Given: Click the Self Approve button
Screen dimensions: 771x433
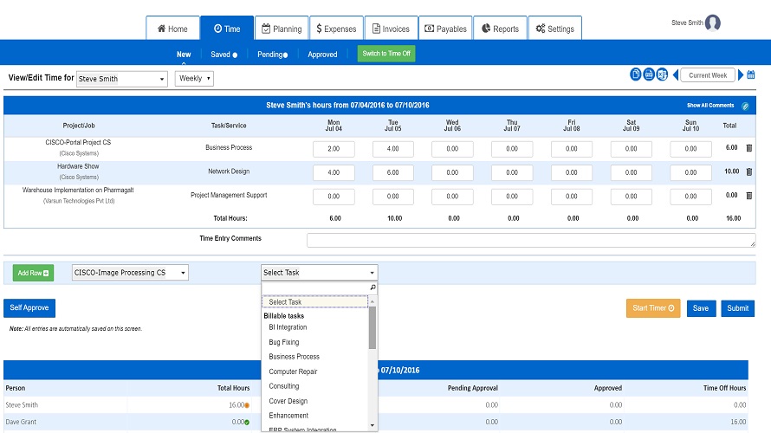Looking at the screenshot, I should point(29,307).
